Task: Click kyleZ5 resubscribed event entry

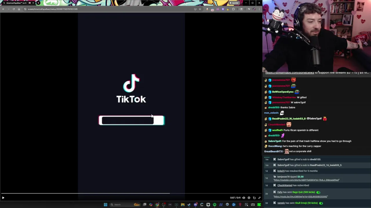Action: (297, 171)
